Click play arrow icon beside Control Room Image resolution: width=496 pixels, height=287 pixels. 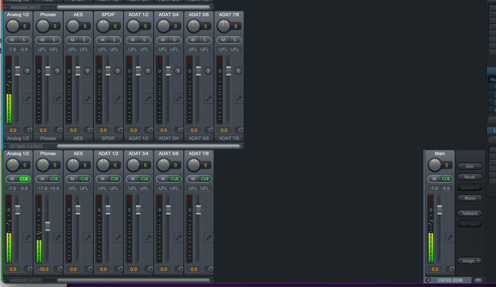coord(428,280)
